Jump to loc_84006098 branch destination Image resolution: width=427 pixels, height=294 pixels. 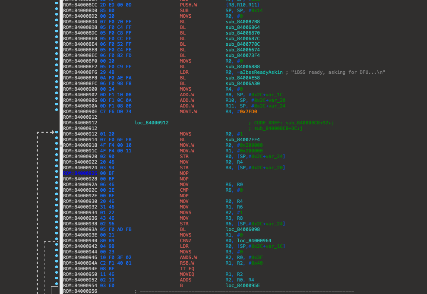(x=243, y=229)
